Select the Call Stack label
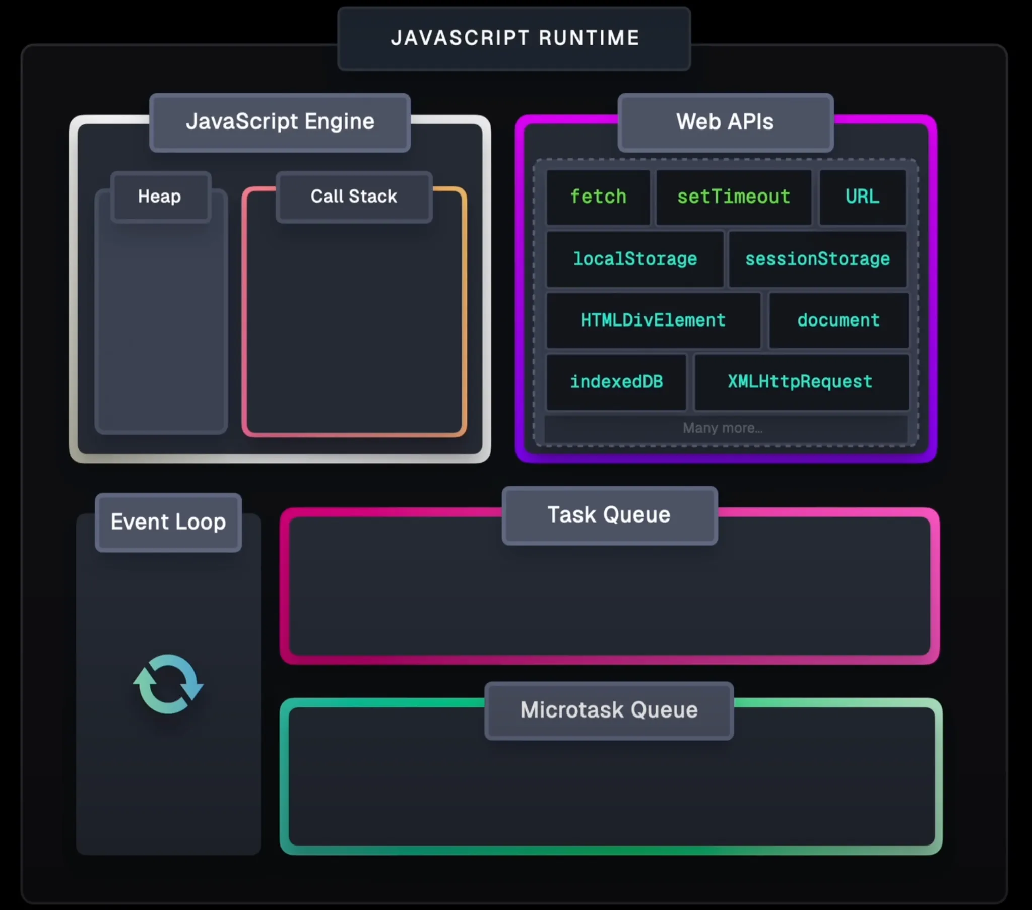Viewport: 1032px width, 910px height. point(354,197)
